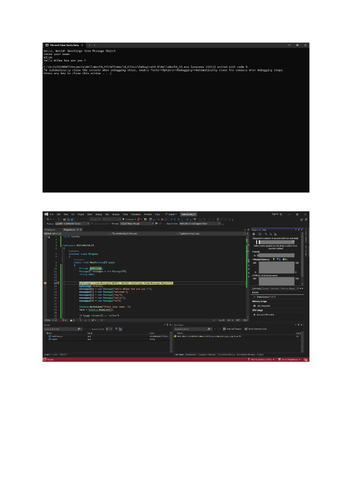Screen dimensions: 352x498
Task: Collapse the CPU (% of all processors) section
Action: tap(252, 275)
